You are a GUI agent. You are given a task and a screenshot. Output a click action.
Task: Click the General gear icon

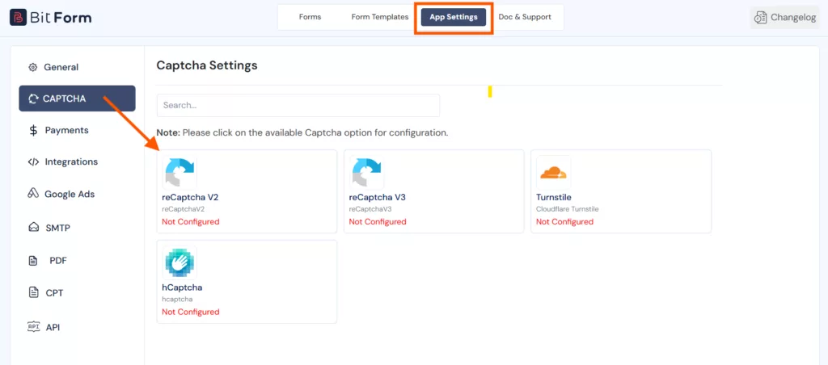(x=32, y=67)
